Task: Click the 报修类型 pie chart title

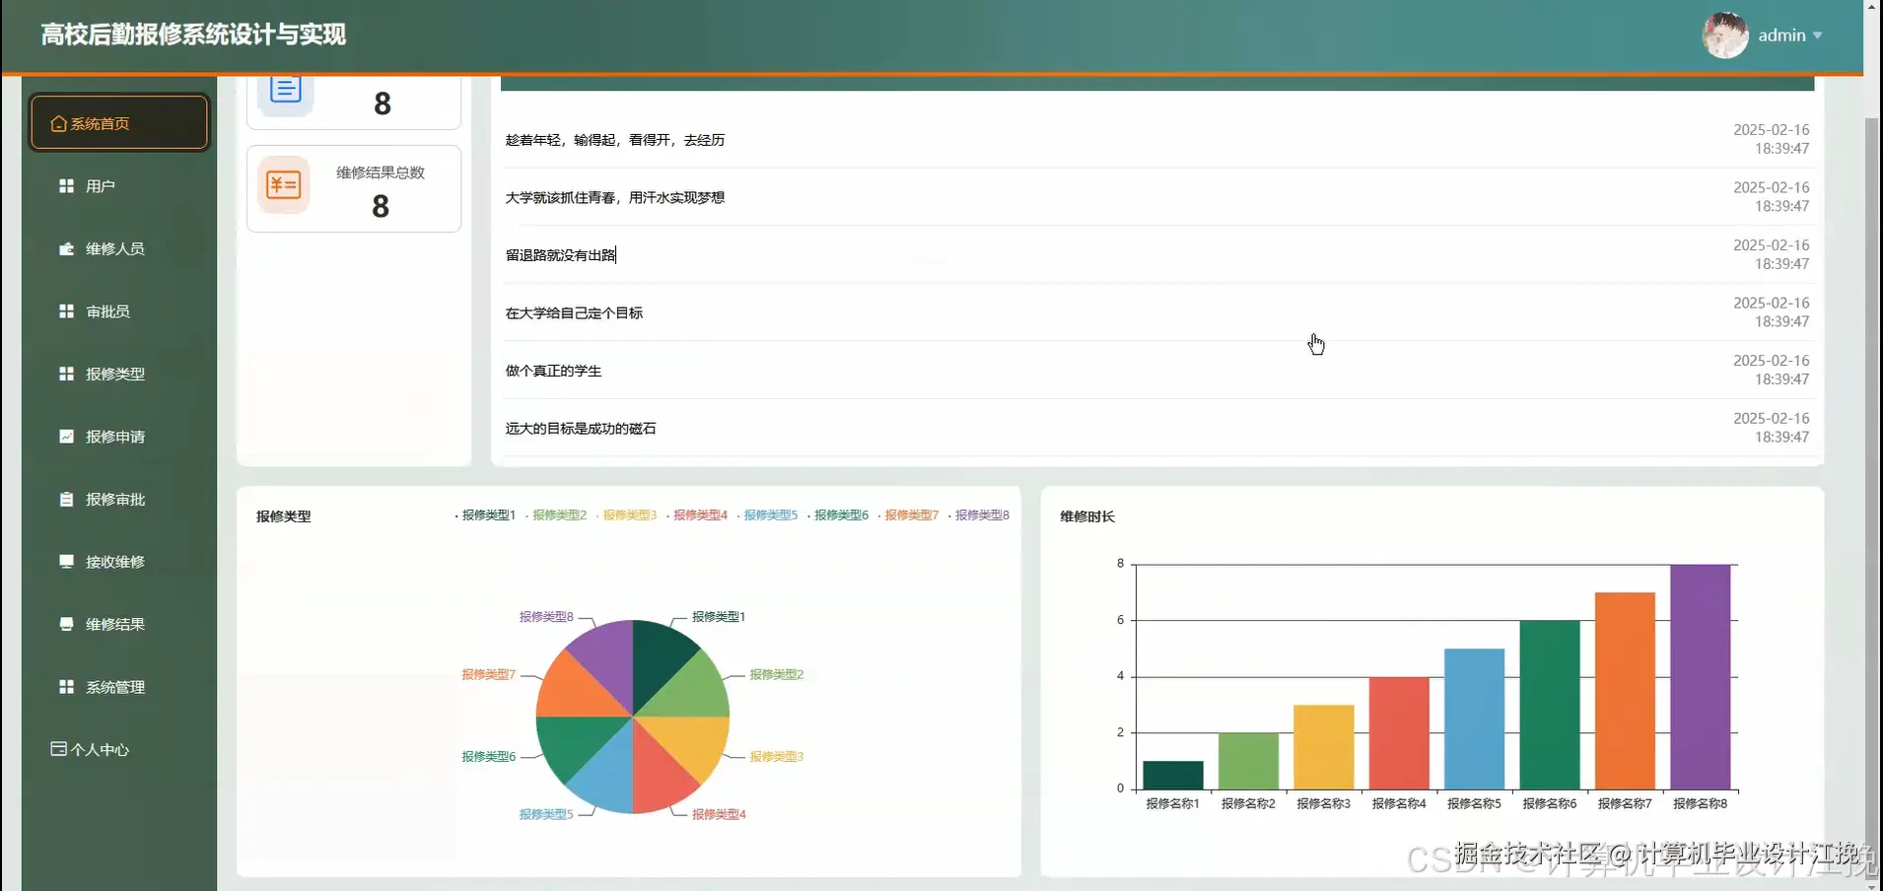Action: pos(284,516)
